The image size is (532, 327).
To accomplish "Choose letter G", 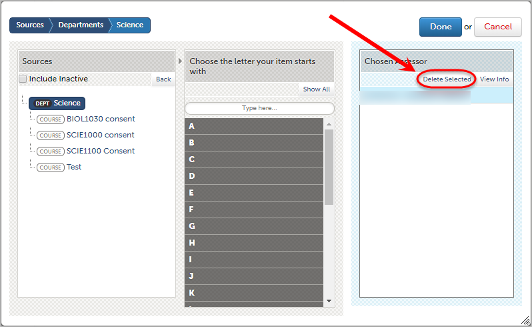I will tap(254, 226).
